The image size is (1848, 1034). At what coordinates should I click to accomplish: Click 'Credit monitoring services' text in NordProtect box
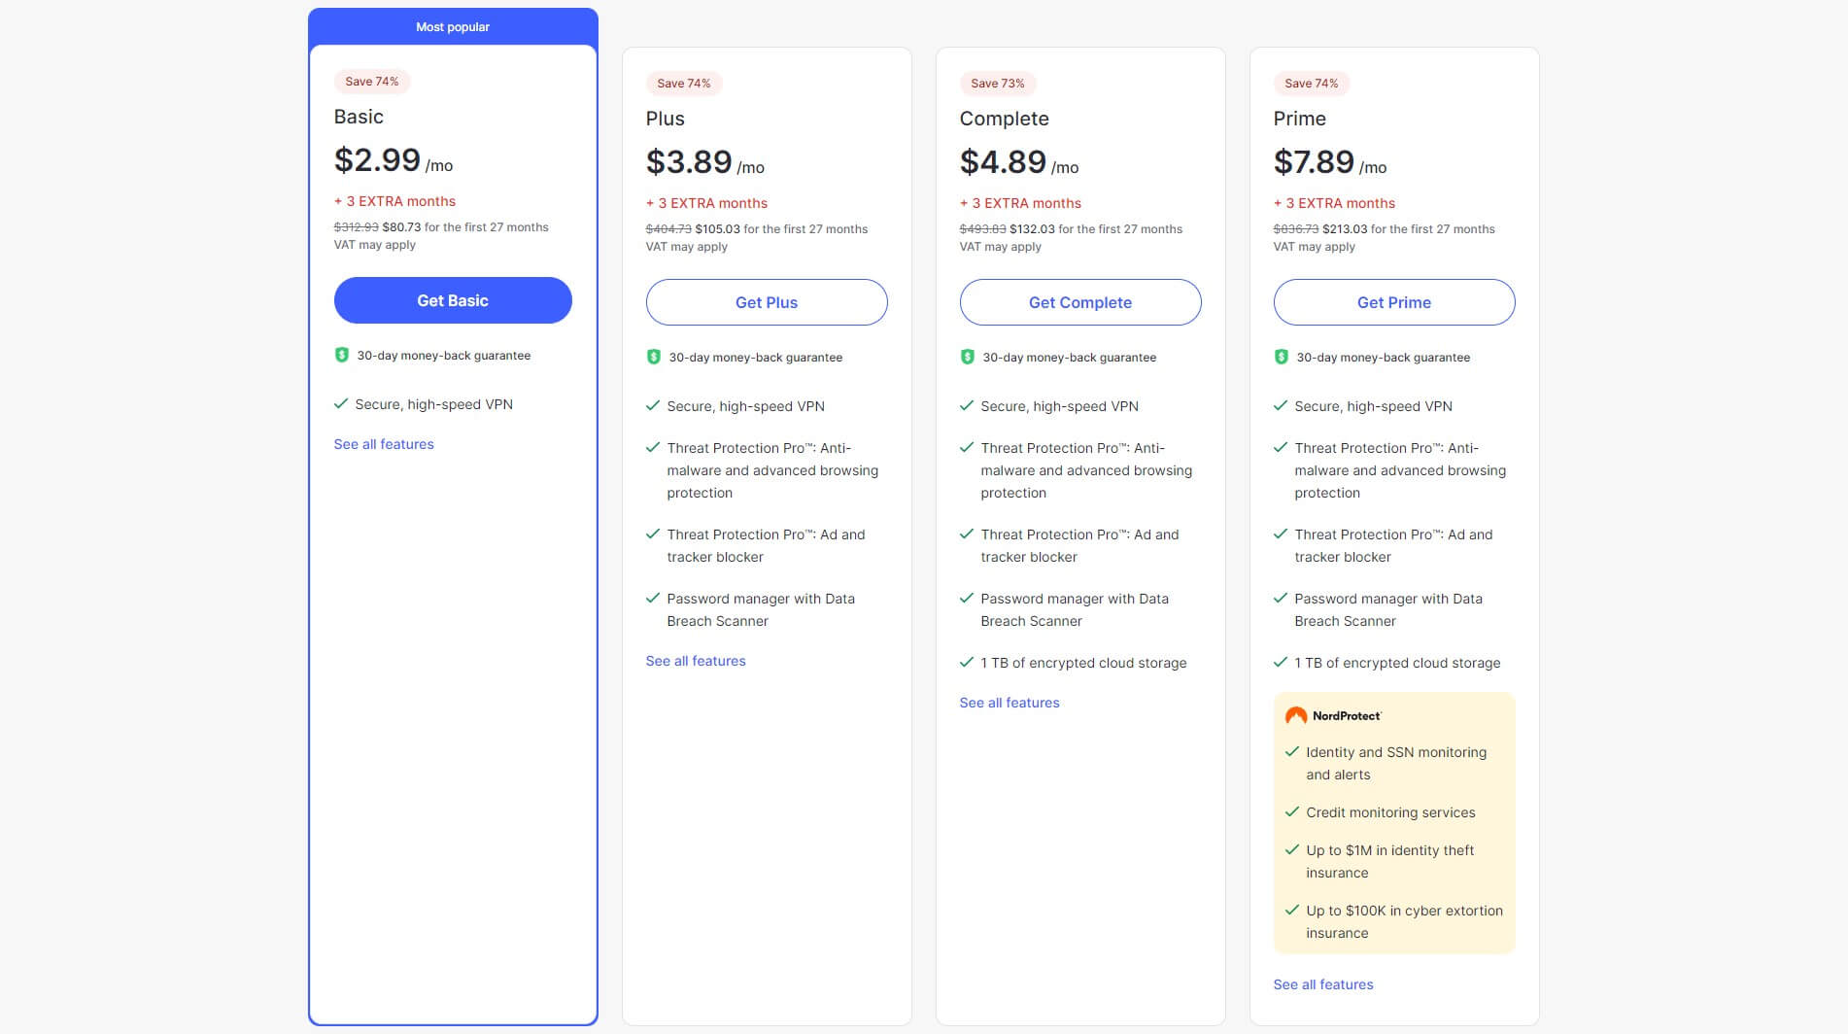1390,812
